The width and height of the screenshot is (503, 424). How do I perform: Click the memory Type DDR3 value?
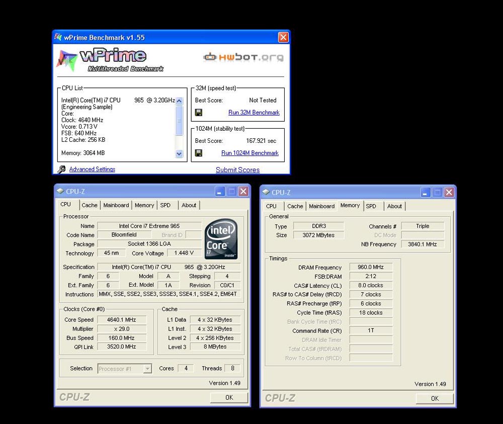318,226
